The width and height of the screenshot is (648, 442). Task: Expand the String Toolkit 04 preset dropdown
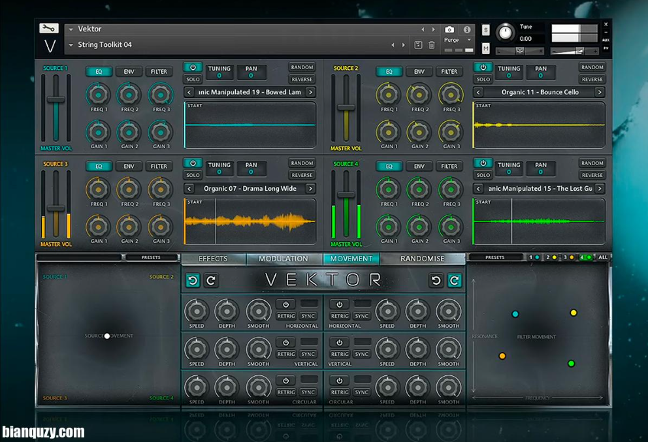(x=71, y=45)
